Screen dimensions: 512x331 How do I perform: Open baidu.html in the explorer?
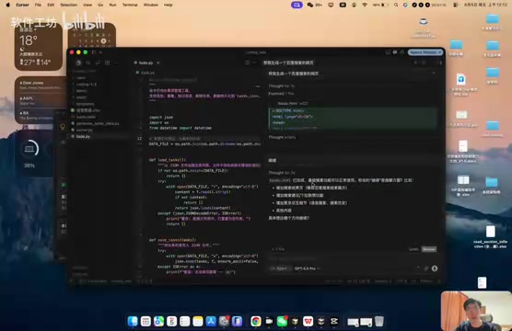[86, 117]
